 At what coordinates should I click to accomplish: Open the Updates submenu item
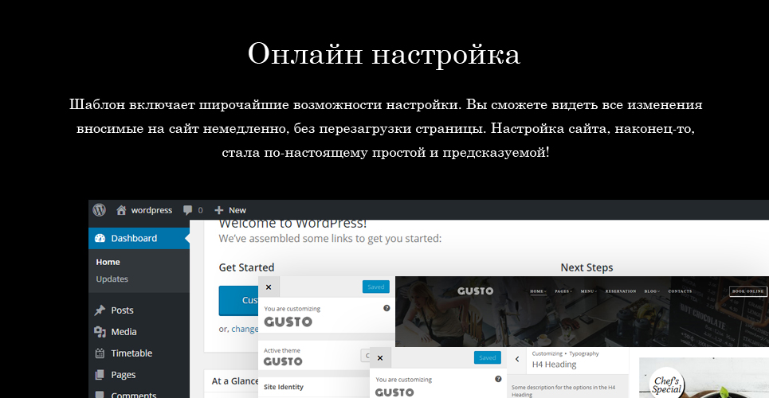(112, 279)
